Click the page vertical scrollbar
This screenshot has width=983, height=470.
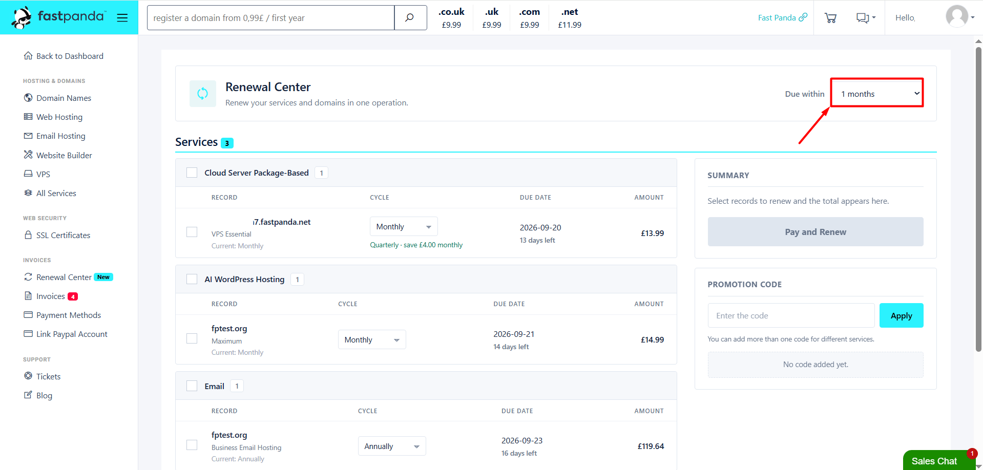coord(978,200)
